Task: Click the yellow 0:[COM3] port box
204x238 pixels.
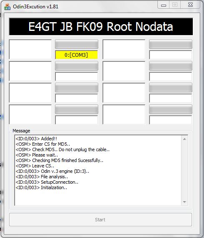Action: point(76,55)
